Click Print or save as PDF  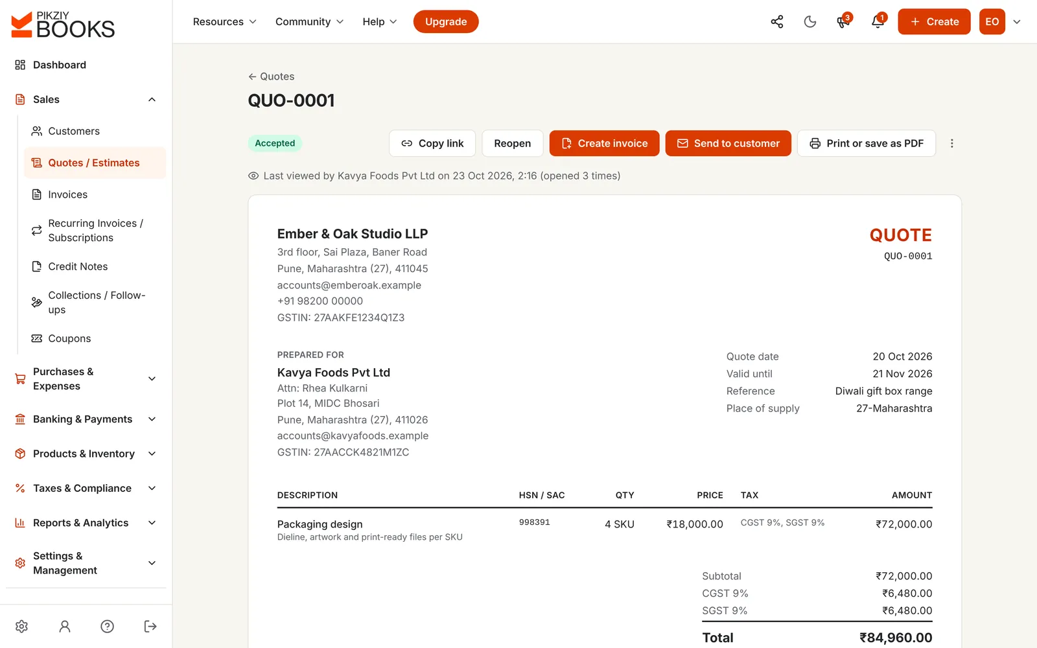click(x=867, y=143)
